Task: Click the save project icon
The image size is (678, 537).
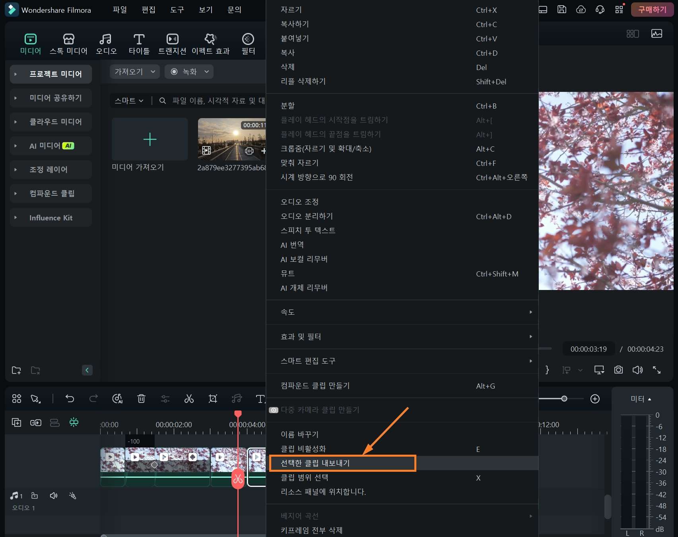Action: click(x=561, y=10)
